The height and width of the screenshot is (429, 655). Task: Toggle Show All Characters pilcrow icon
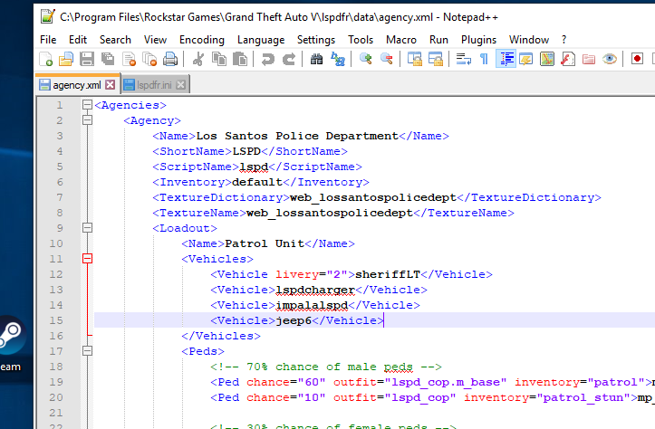click(484, 59)
